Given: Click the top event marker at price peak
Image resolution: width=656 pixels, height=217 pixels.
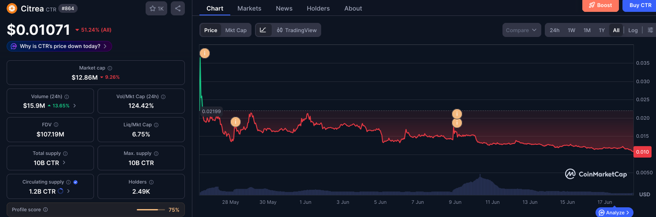Looking at the screenshot, I should coord(205,53).
